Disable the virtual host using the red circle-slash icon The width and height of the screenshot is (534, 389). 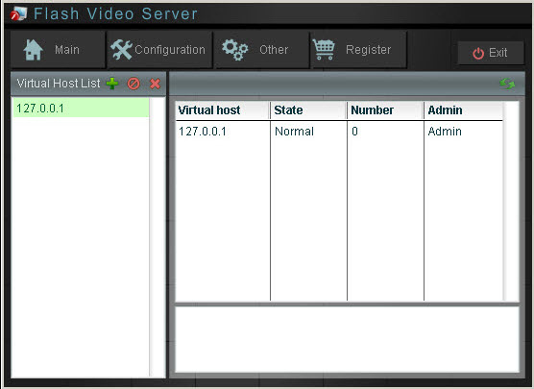pyautogui.click(x=133, y=84)
